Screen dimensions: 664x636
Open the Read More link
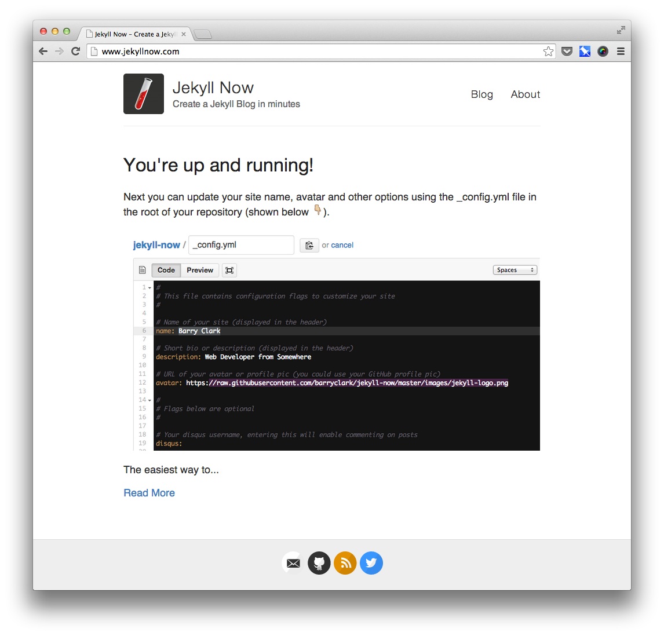point(149,492)
